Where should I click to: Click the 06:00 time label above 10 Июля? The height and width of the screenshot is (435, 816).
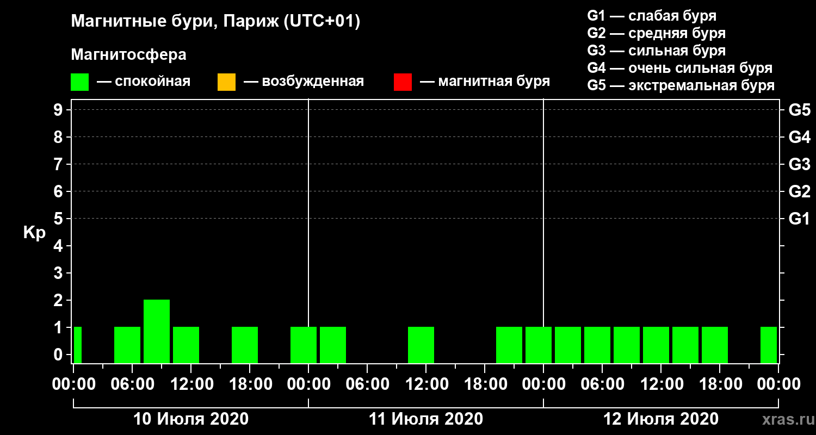(x=132, y=384)
